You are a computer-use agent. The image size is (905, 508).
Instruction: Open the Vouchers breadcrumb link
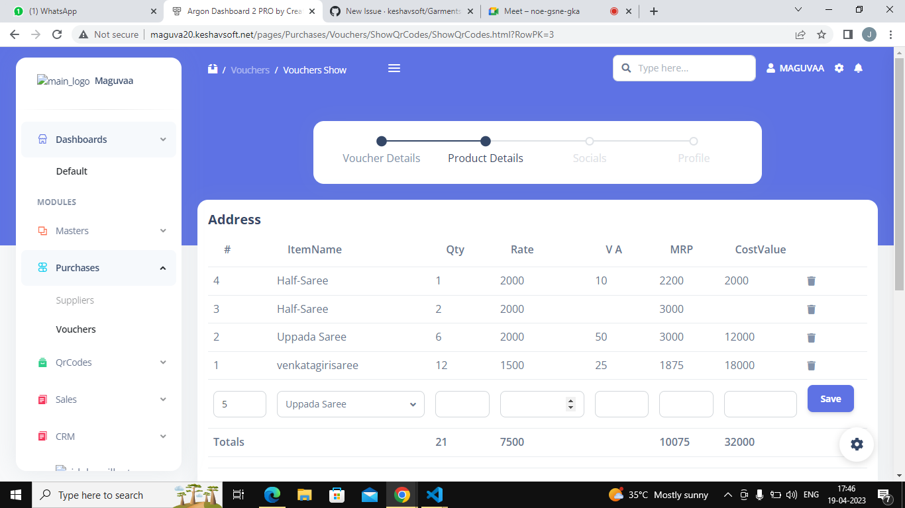(x=250, y=69)
